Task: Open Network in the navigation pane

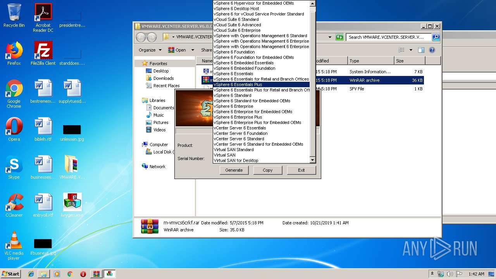Action: point(157,167)
